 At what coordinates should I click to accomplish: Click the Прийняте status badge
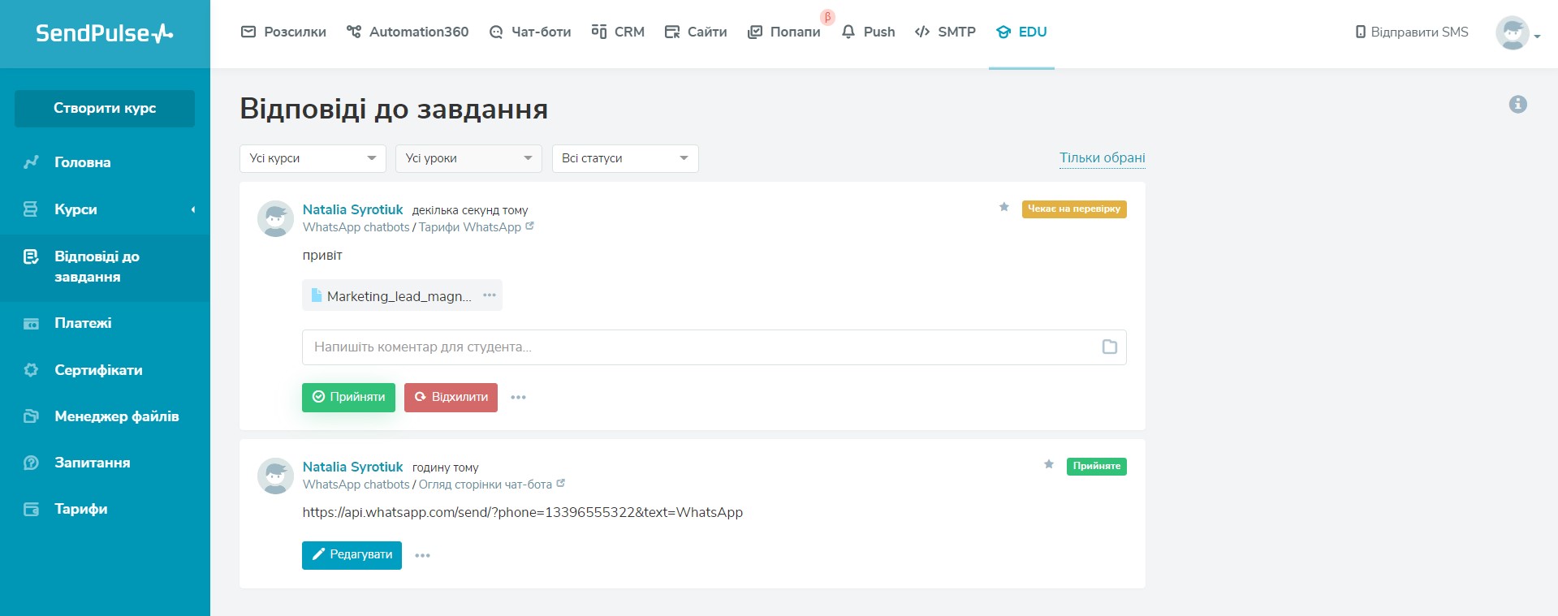(x=1097, y=466)
